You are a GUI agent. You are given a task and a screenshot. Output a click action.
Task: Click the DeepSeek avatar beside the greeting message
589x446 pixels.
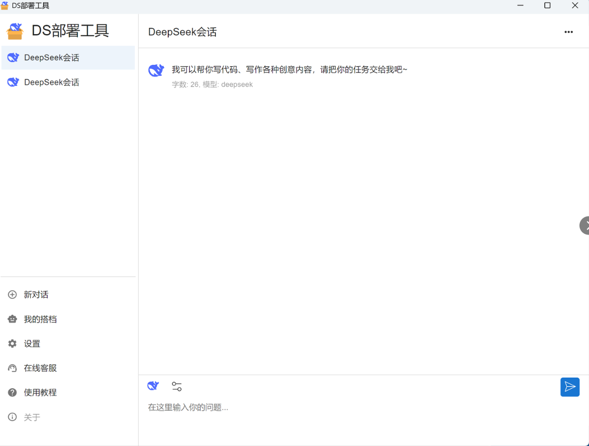click(x=156, y=70)
